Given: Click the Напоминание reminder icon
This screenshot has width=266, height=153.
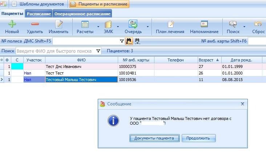Looking at the screenshot, I should pyautogui.click(x=204, y=24).
